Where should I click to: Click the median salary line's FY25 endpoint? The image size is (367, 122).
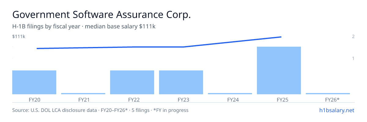281,37
